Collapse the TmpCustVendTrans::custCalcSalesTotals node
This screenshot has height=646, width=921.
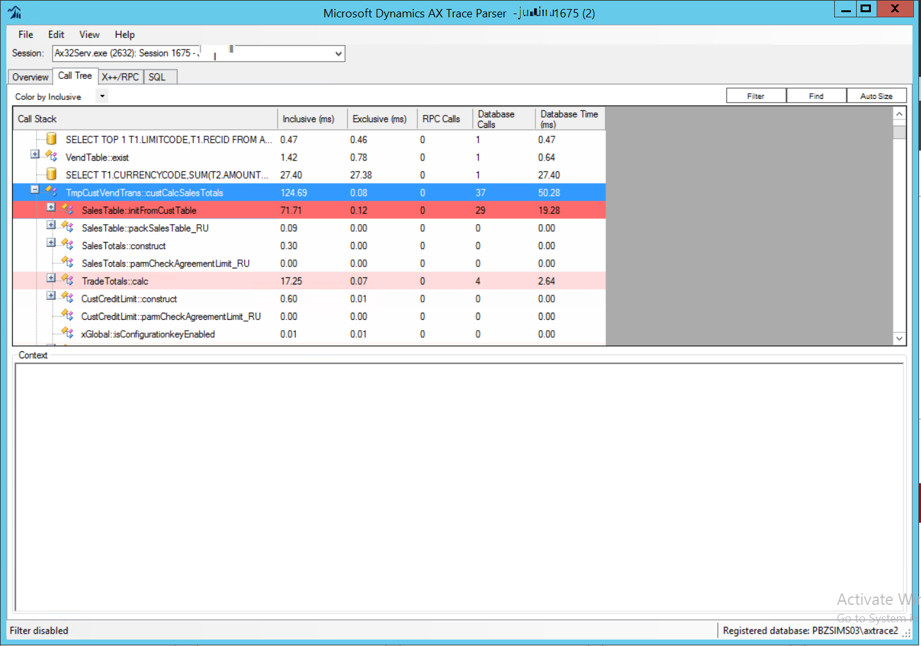[x=35, y=189]
